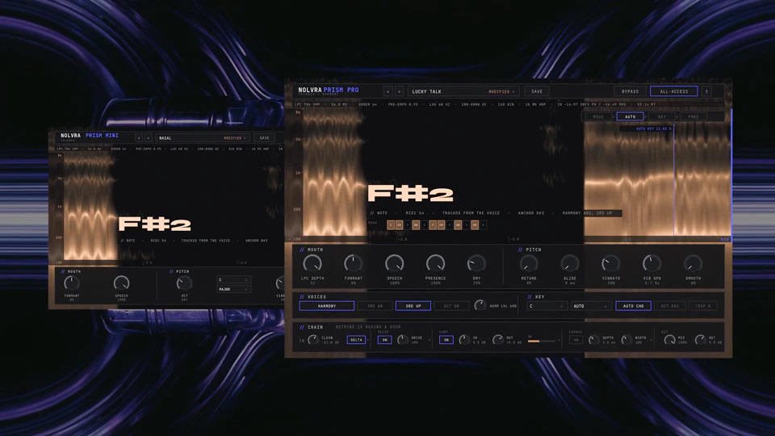Screen dimensions: 775x436
Task: Click the Formant knob in Prism Mini
Action: click(x=72, y=283)
